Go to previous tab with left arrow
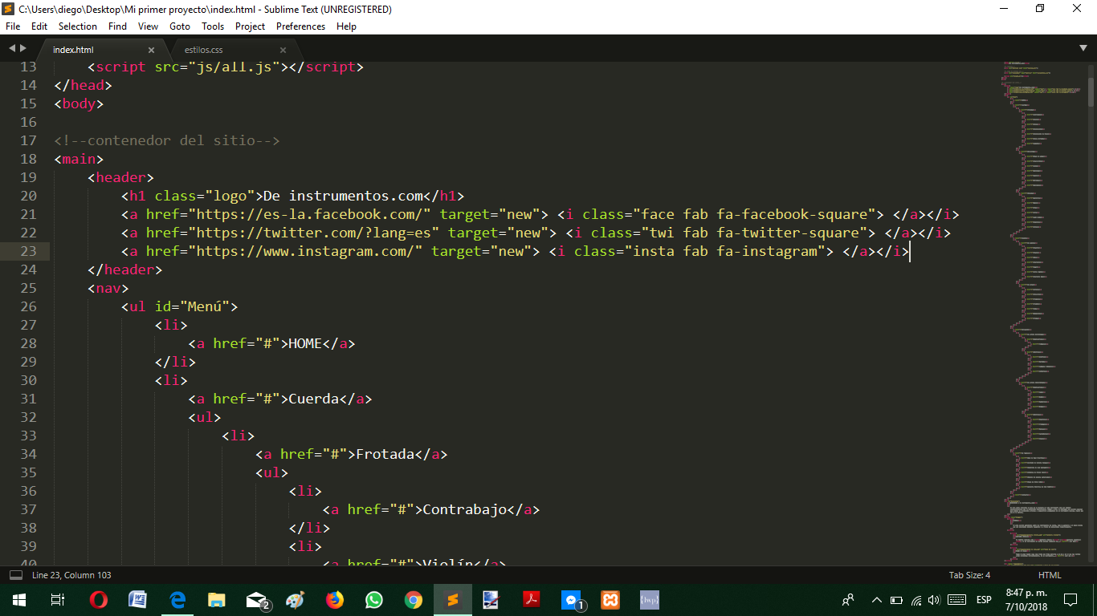The image size is (1097, 616). point(11,48)
